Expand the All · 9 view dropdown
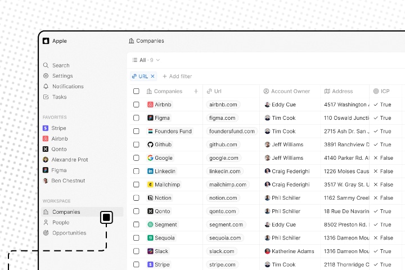The height and width of the screenshot is (270, 405). tap(146, 60)
